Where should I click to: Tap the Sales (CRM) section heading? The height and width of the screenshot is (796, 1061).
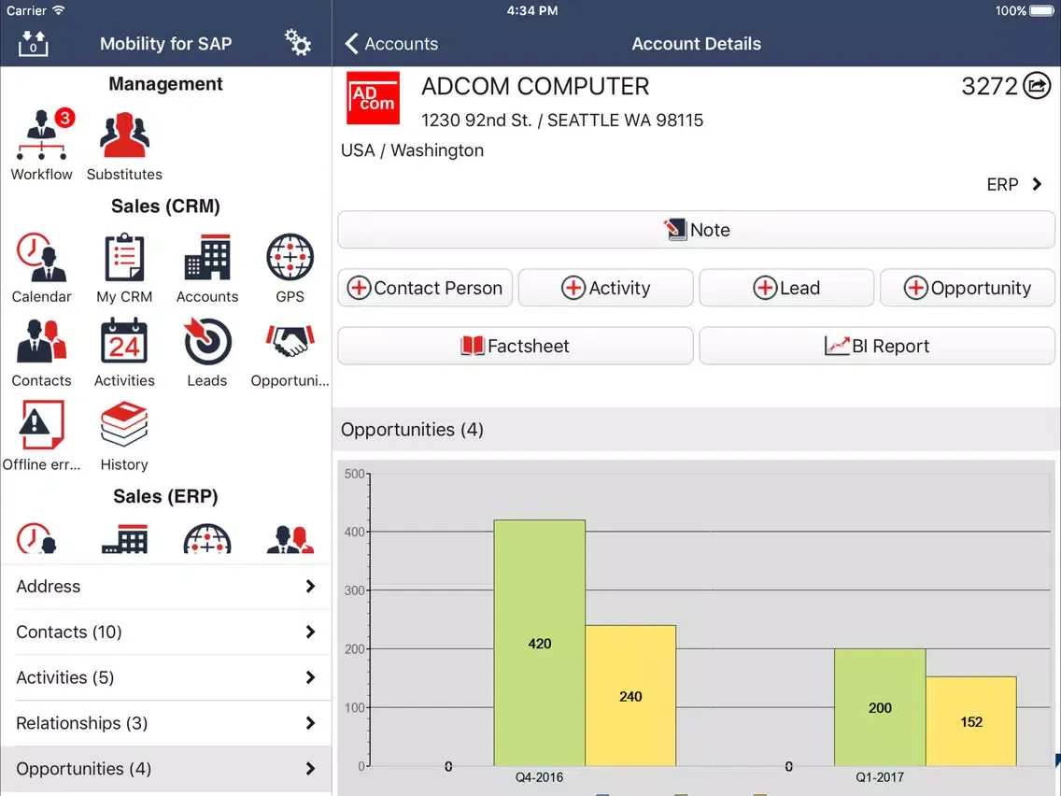pos(166,206)
